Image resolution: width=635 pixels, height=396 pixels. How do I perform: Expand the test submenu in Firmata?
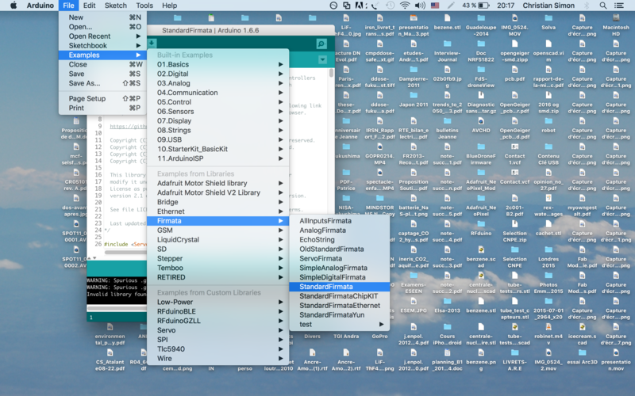coord(340,324)
